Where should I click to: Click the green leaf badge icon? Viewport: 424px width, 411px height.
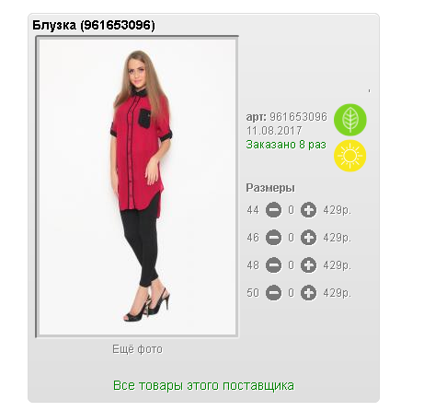coord(350,120)
